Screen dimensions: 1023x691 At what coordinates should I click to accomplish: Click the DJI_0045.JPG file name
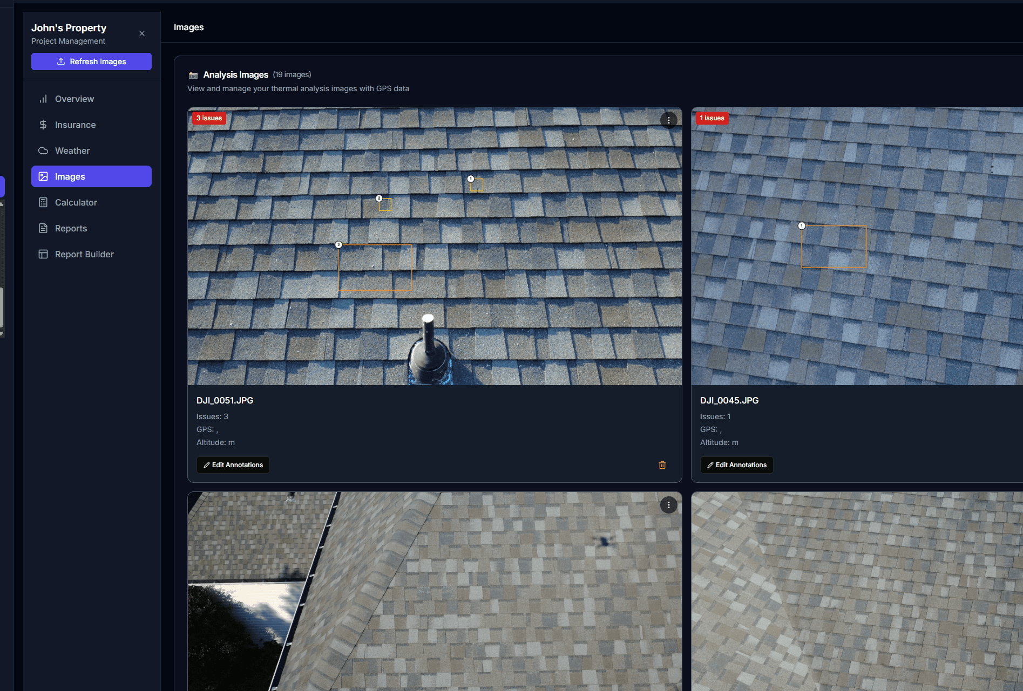[729, 400]
